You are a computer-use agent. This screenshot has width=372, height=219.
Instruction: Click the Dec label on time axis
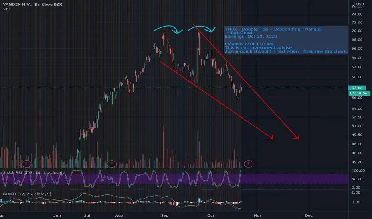tap(309, 215)
